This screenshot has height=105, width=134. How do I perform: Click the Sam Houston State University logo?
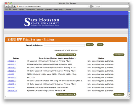click(x=42, y=22)
